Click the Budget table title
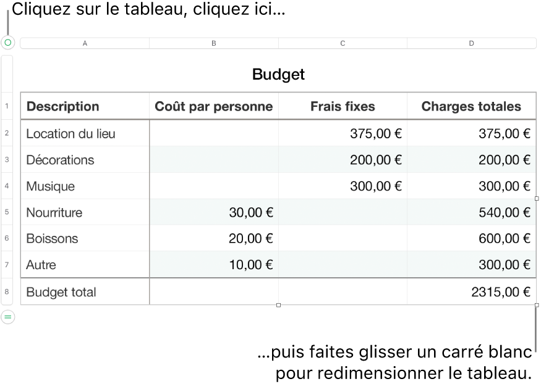This screenshot has height=384, width=541. (x=278, y=75)
